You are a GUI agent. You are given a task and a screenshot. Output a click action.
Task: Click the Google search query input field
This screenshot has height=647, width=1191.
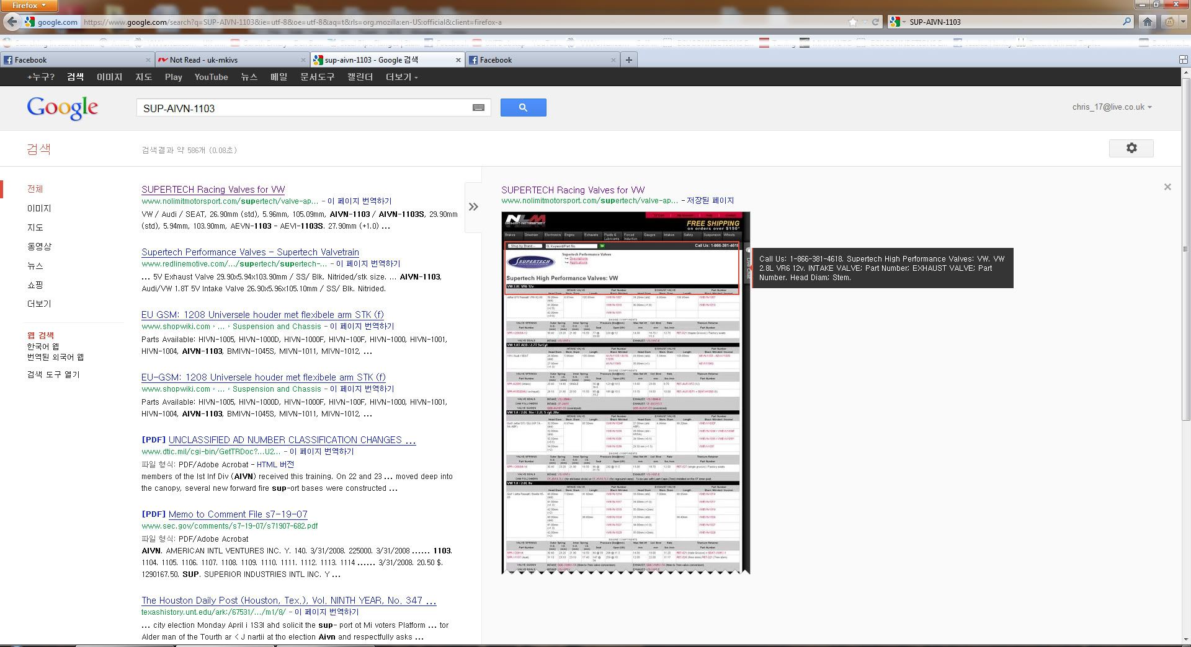pos(304,108)
